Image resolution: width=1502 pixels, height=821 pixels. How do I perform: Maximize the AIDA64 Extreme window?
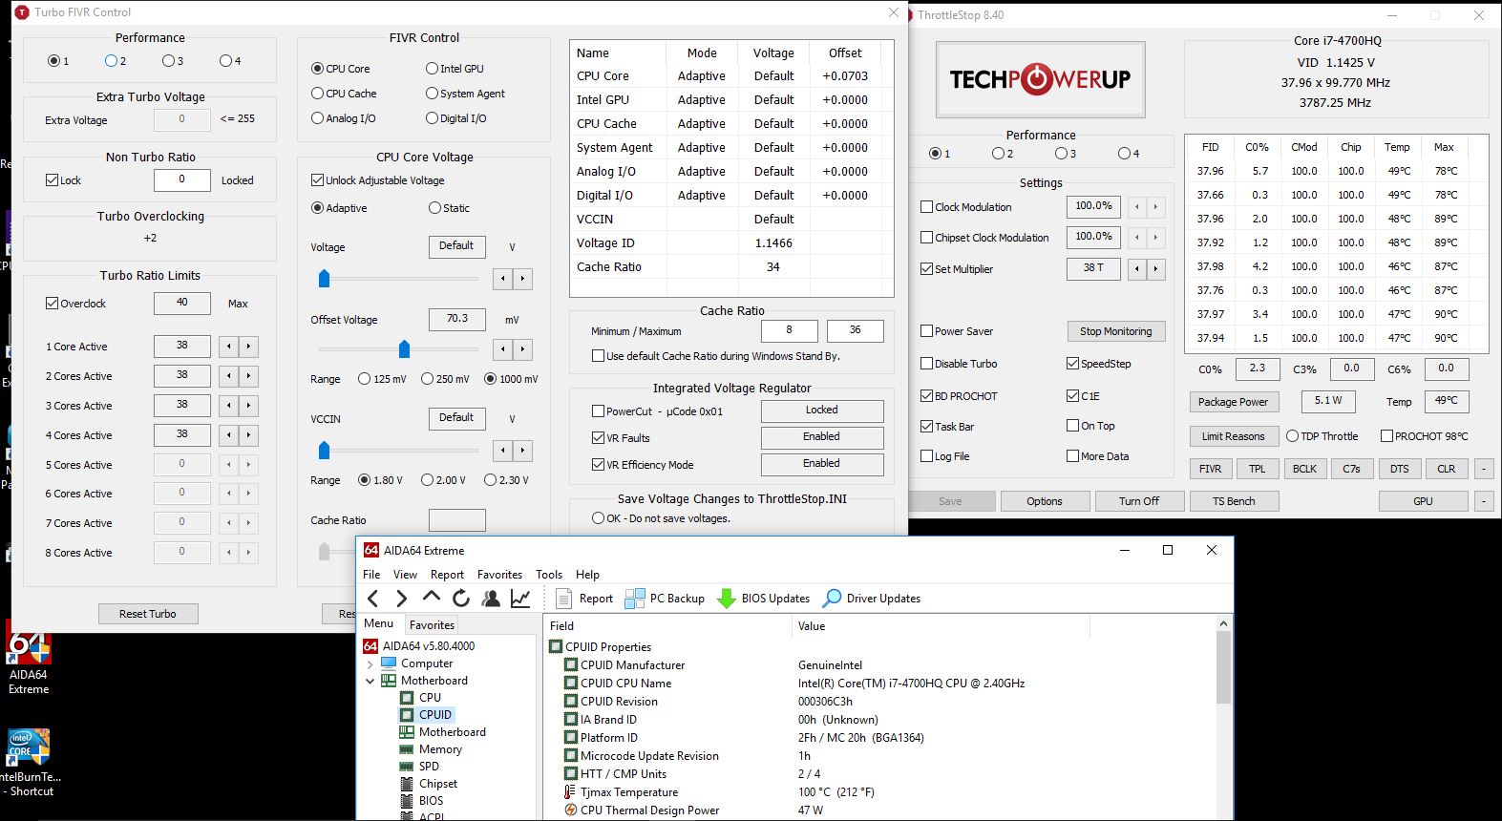pyautogui.click(x=1167, y=550)
